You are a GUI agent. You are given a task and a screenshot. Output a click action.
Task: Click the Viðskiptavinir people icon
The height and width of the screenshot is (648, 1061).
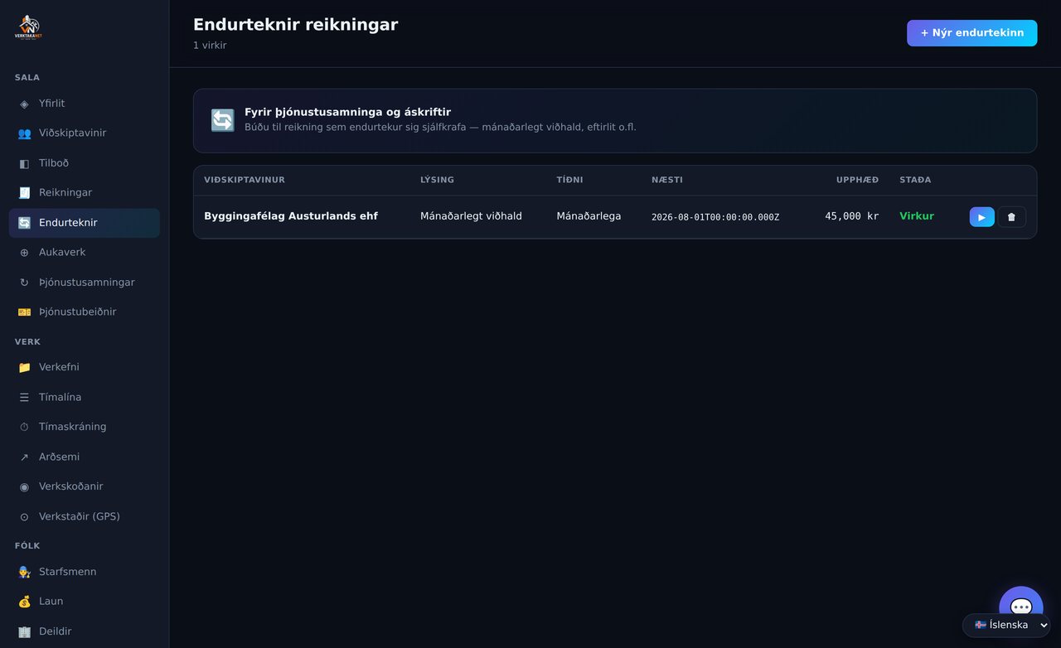(24, 133)
